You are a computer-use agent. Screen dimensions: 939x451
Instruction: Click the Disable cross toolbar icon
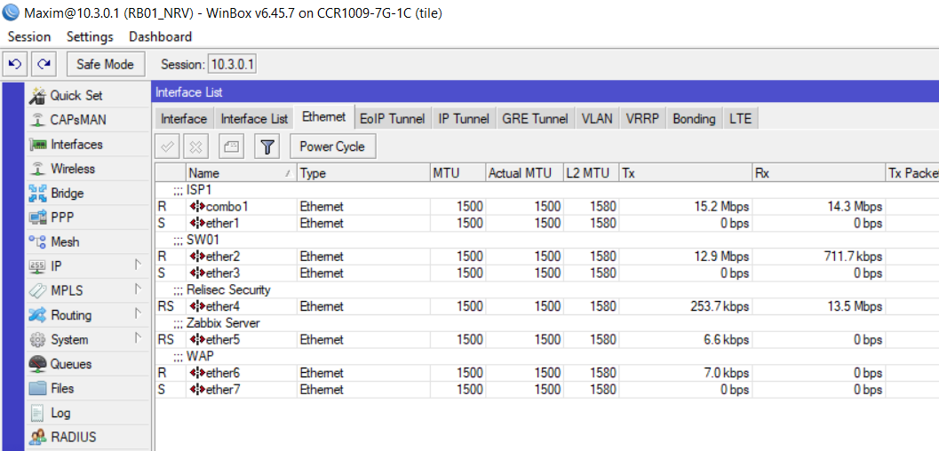(x=198, y=146)
